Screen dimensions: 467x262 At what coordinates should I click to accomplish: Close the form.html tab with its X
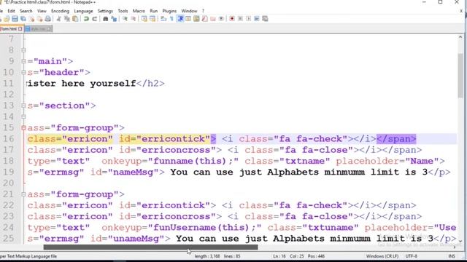point(20,29)
